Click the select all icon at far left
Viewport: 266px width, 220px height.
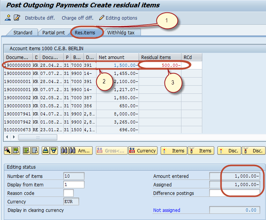[x=8, y=151]
